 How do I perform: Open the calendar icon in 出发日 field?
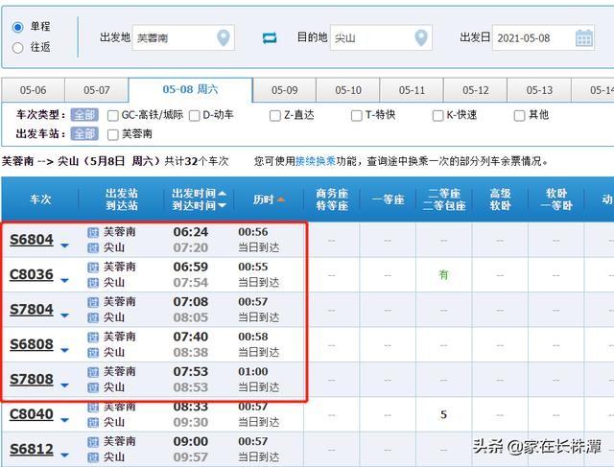[584, 38]
